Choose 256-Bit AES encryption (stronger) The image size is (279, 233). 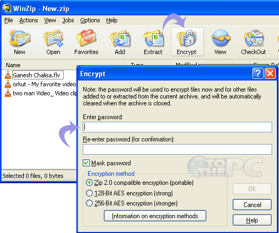click(x=89, y=203)
